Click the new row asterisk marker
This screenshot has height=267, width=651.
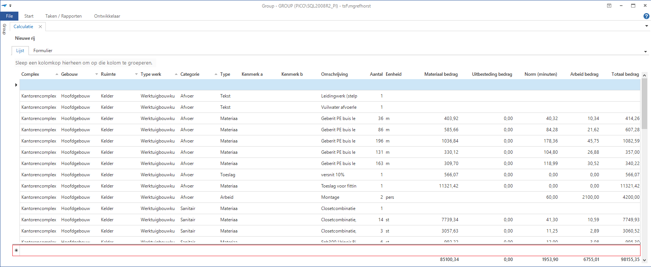pyautogui.click(x=16, y=250)
